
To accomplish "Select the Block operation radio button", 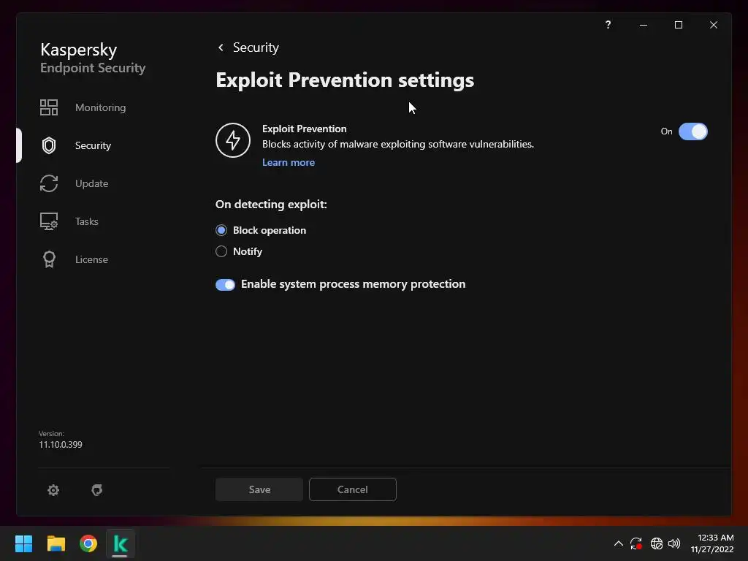I will coord(221,230).
